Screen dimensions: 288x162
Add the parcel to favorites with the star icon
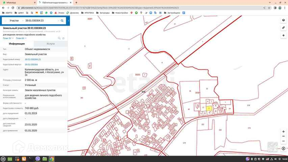click(x=63, y=38)
